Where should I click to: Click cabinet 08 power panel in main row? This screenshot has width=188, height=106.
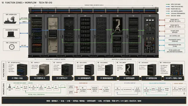(x=150, y=35)
